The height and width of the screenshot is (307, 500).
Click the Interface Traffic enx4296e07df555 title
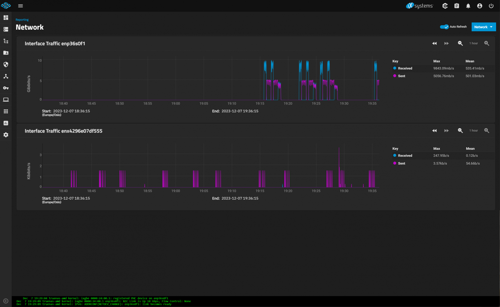click(64, 131)
